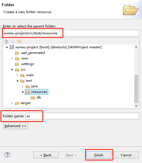This screenshot has width=142, height=163.
Task: Expand the .mvn folder node
Action: pos(12,59)
